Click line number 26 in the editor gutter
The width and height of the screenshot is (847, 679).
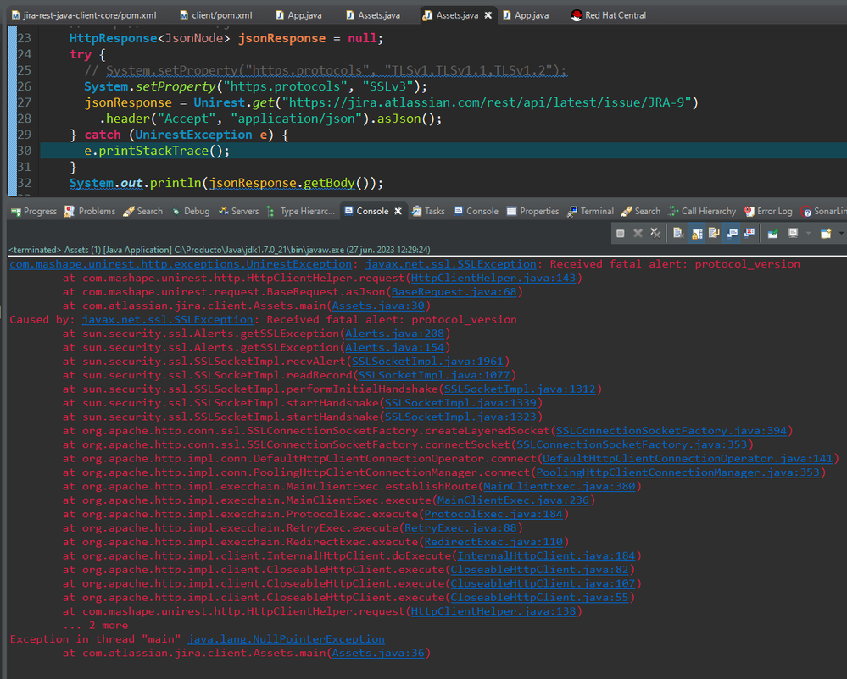(x=25, y=86)
